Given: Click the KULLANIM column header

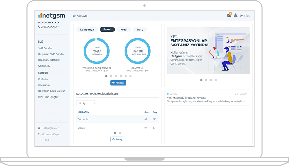Looking at the screenshot, I should click(83, 112).
